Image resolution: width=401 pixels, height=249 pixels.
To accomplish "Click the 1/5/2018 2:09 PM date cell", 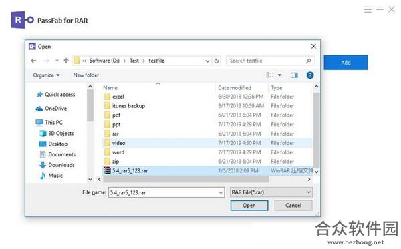I will point(238,171).
